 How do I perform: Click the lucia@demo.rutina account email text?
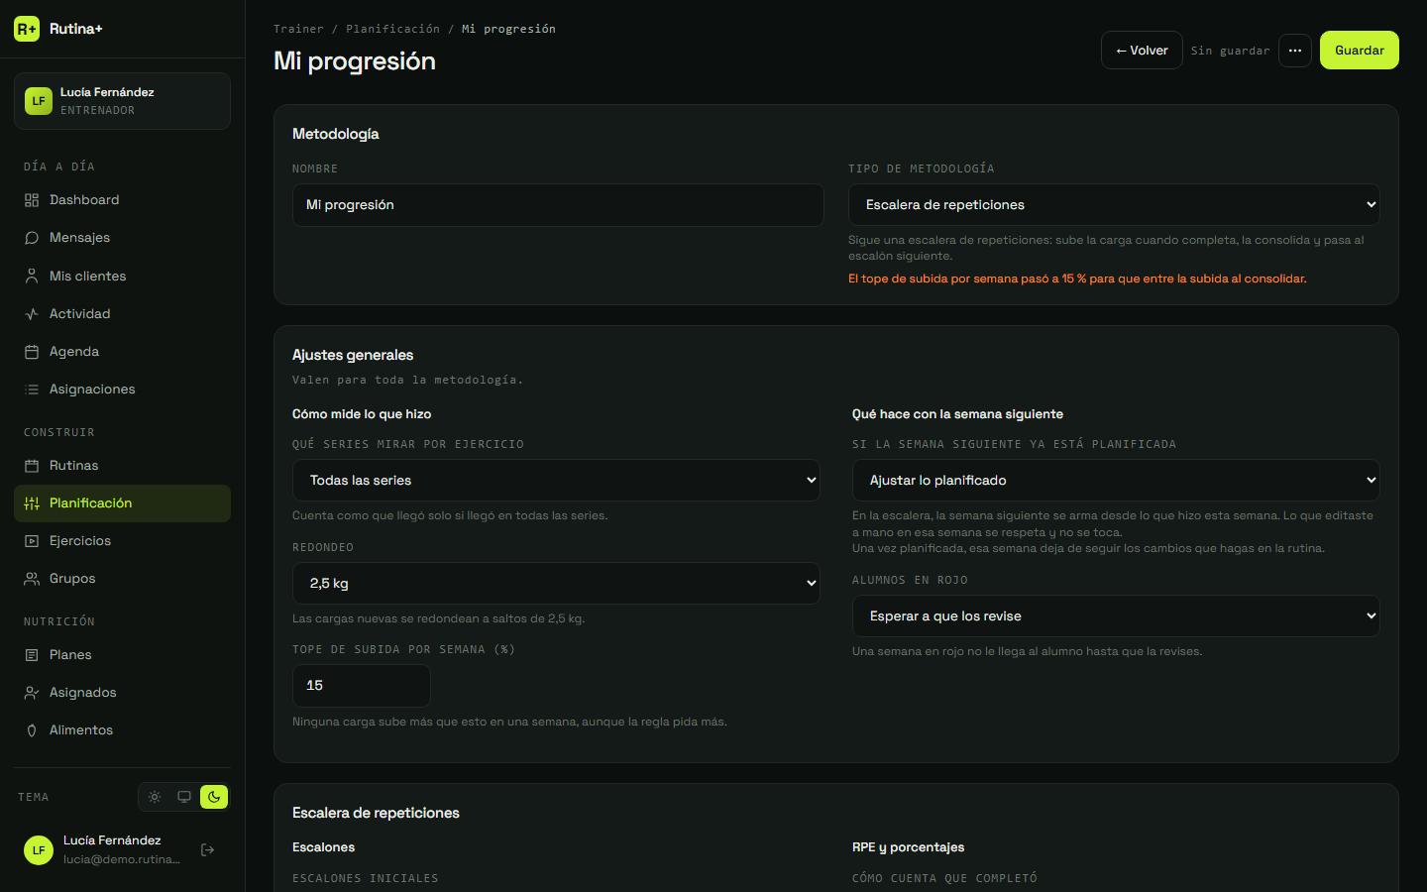click(122, 859)
